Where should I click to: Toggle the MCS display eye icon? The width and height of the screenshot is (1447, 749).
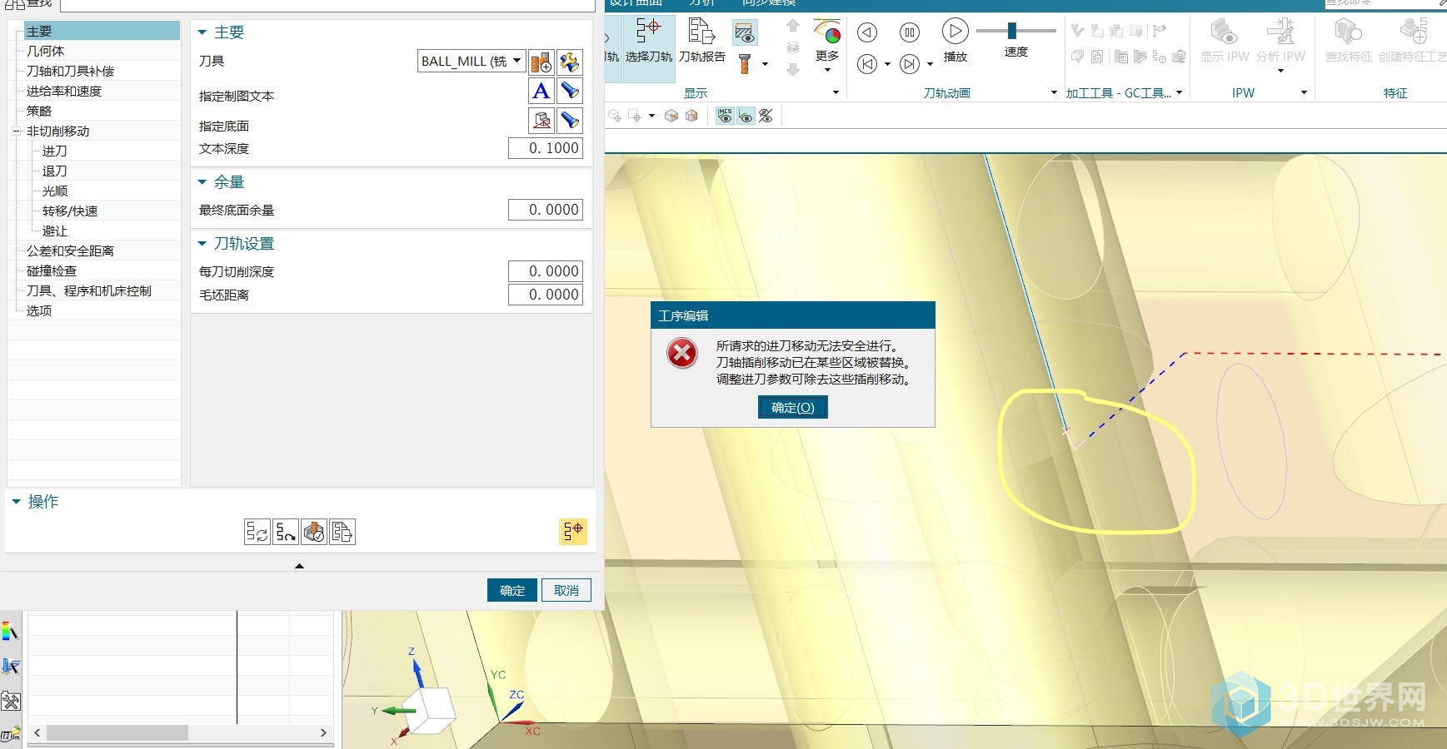click(x=725, y=116)
